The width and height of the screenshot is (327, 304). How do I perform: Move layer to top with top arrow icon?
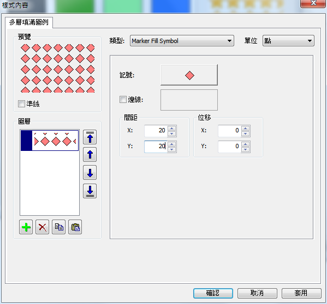click(90, 137)
